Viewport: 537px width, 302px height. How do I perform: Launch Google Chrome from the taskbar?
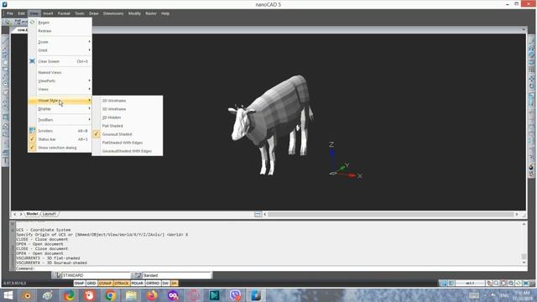tap(110, 295)
